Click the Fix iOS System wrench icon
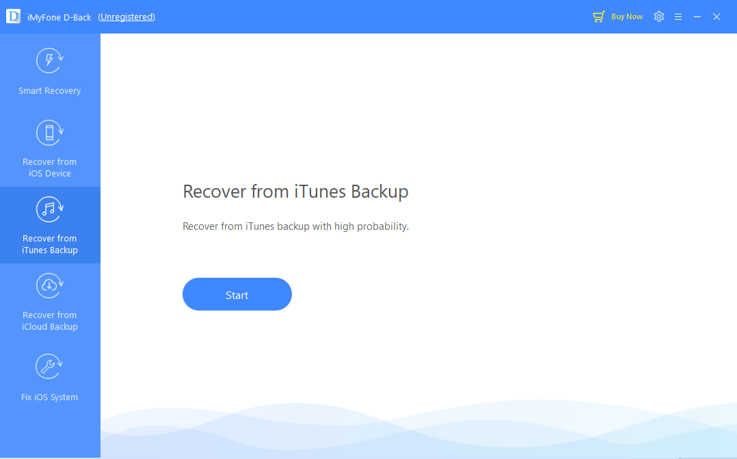This screenshot has height=459, width=737. (x=49, y=367)
